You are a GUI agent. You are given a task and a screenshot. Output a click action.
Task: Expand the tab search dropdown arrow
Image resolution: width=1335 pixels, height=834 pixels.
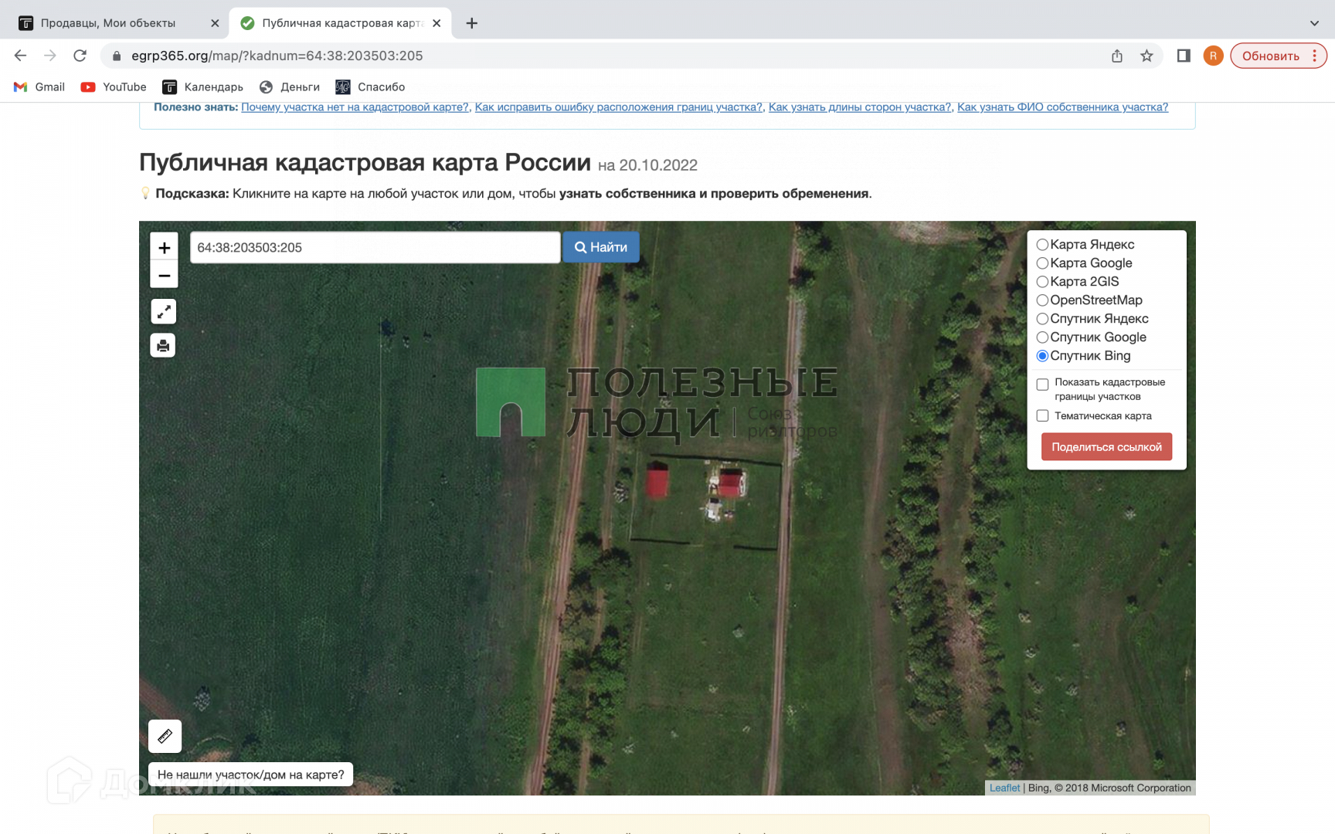point(1314,23)
